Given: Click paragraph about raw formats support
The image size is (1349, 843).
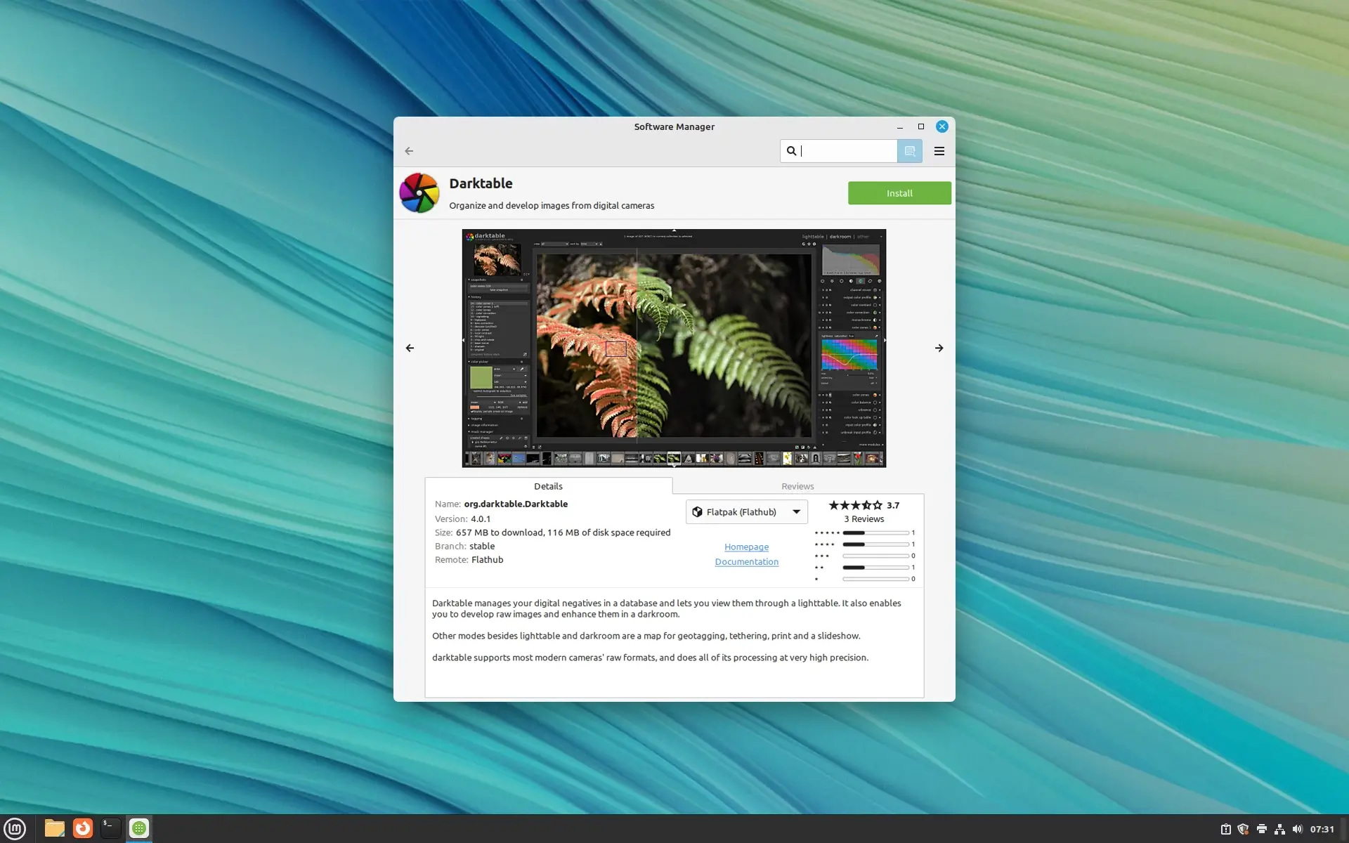Looking at the screenshot, I should coord(650,658).
